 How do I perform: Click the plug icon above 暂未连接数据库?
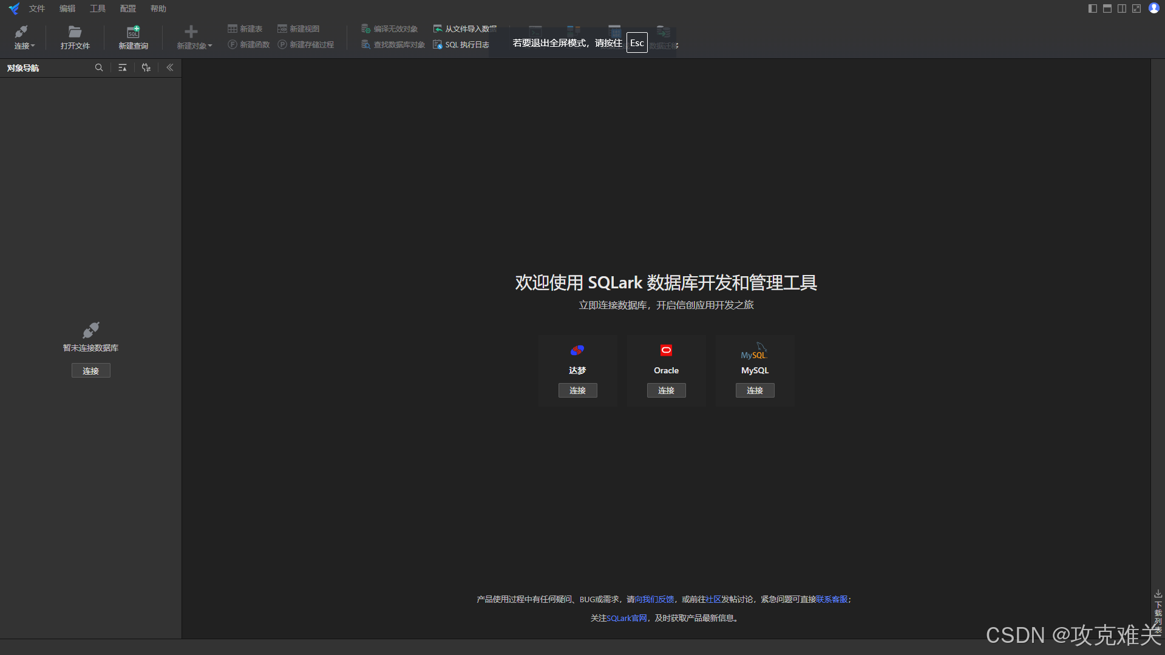tap(91, 330)
